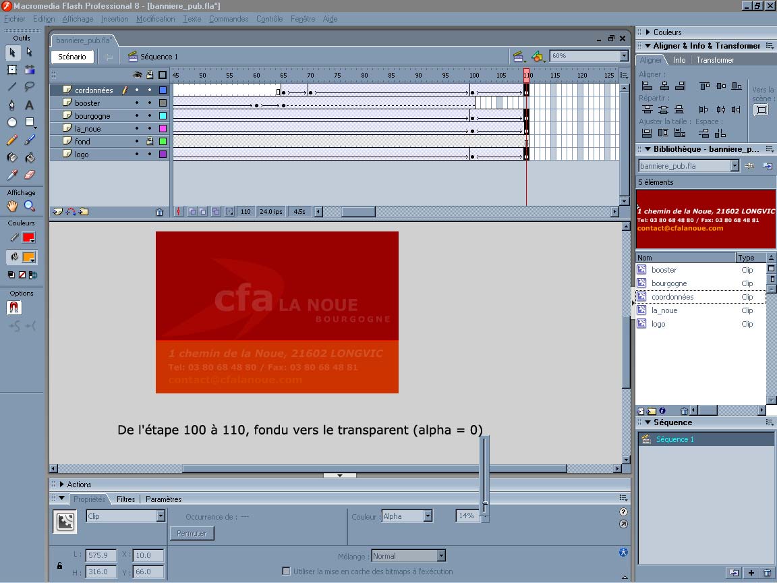
Task: Select the booster clip in library
Action: pos(701,270)
